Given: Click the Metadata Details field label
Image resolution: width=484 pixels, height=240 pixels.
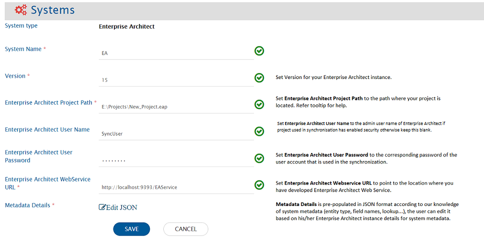Looking at the screenshot, I should [27, 205].
